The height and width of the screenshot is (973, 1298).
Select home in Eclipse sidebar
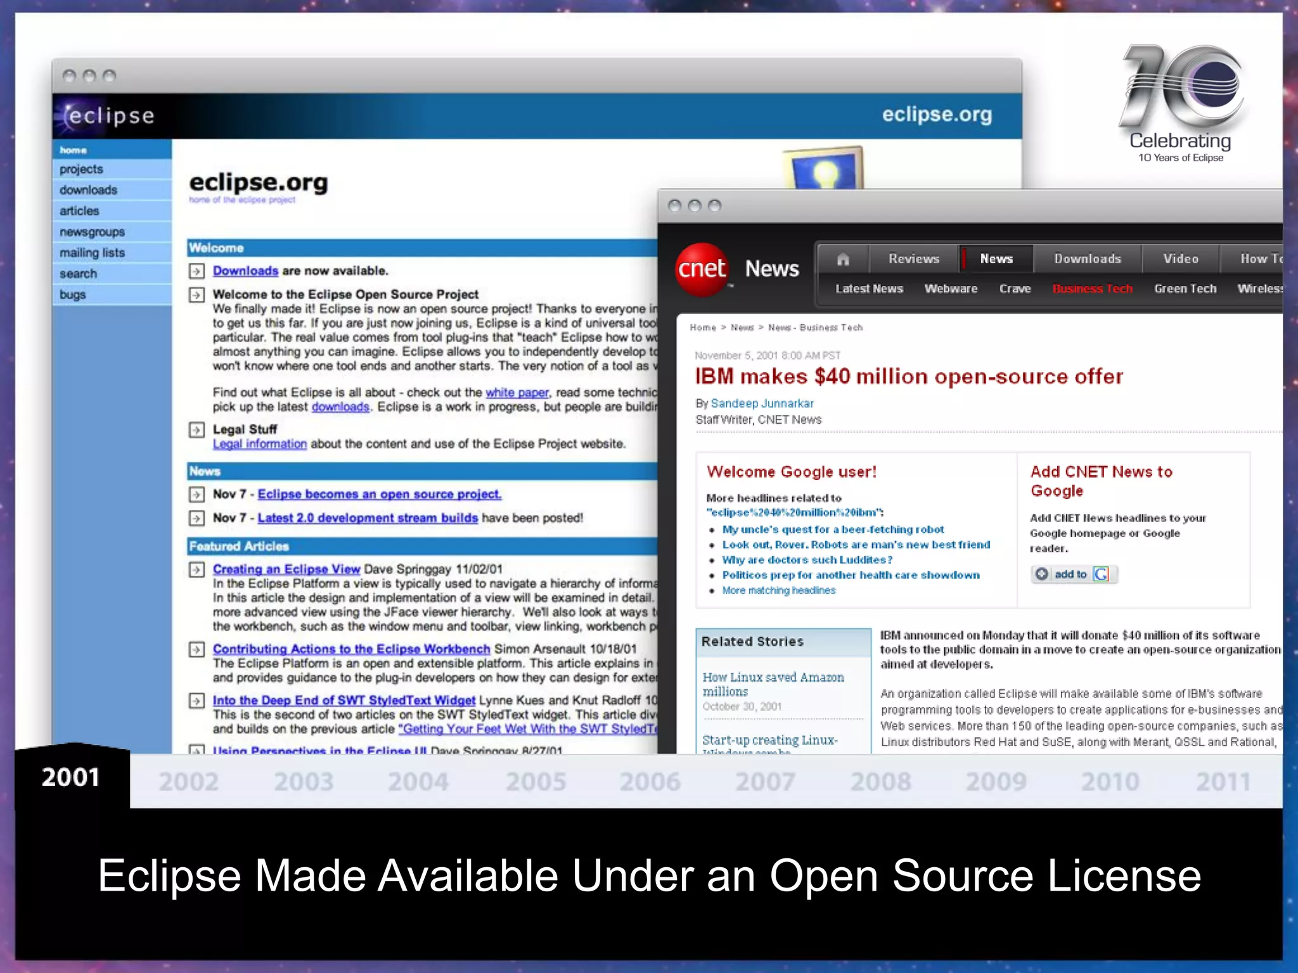[112, 149]
